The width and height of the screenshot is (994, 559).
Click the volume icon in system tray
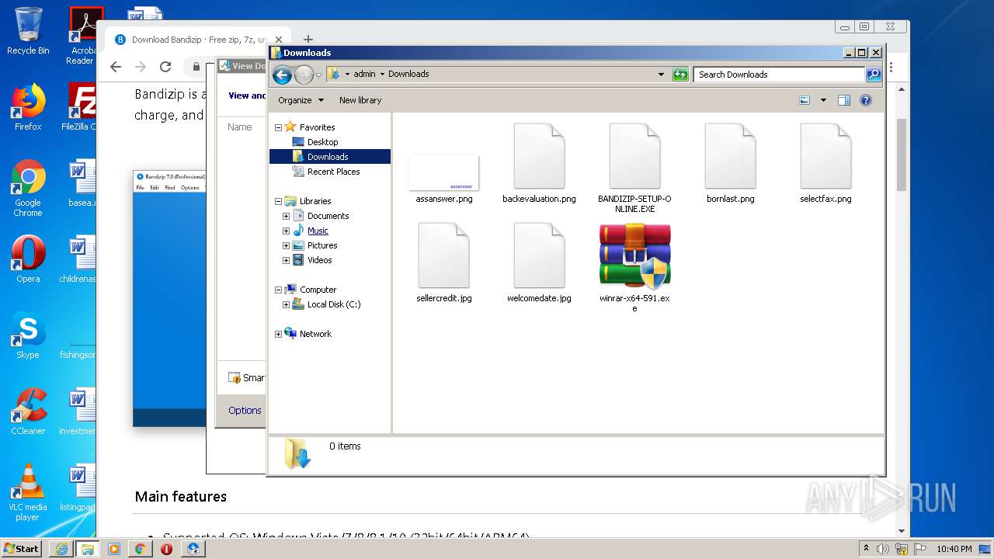883,549
